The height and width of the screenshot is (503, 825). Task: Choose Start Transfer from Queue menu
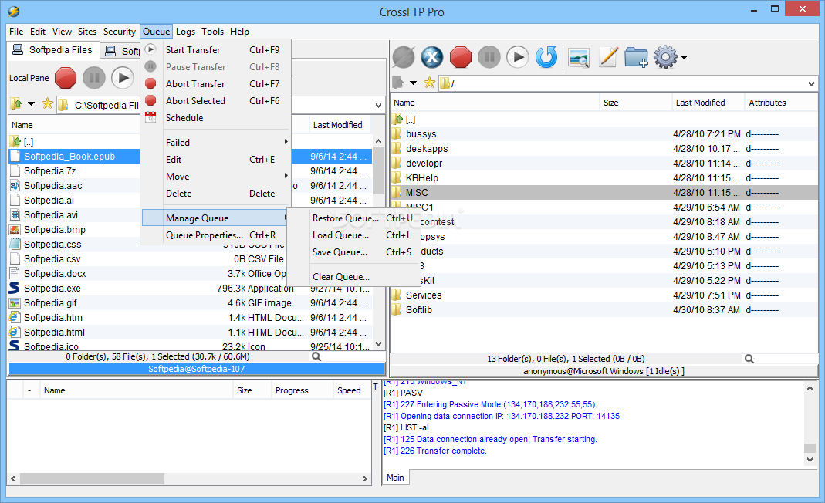tap(215, 50)
